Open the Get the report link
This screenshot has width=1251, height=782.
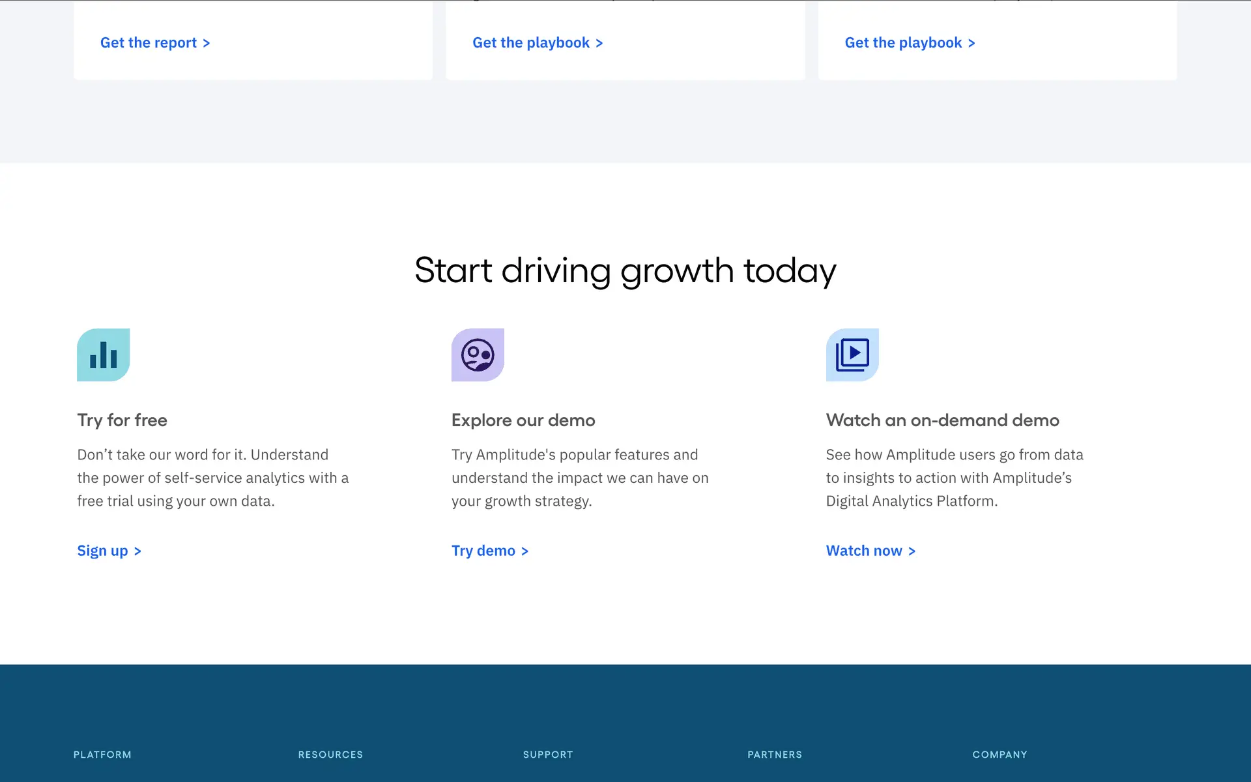154,43
